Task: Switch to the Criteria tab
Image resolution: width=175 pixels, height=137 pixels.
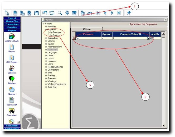Action: click(x=87, y=29)
